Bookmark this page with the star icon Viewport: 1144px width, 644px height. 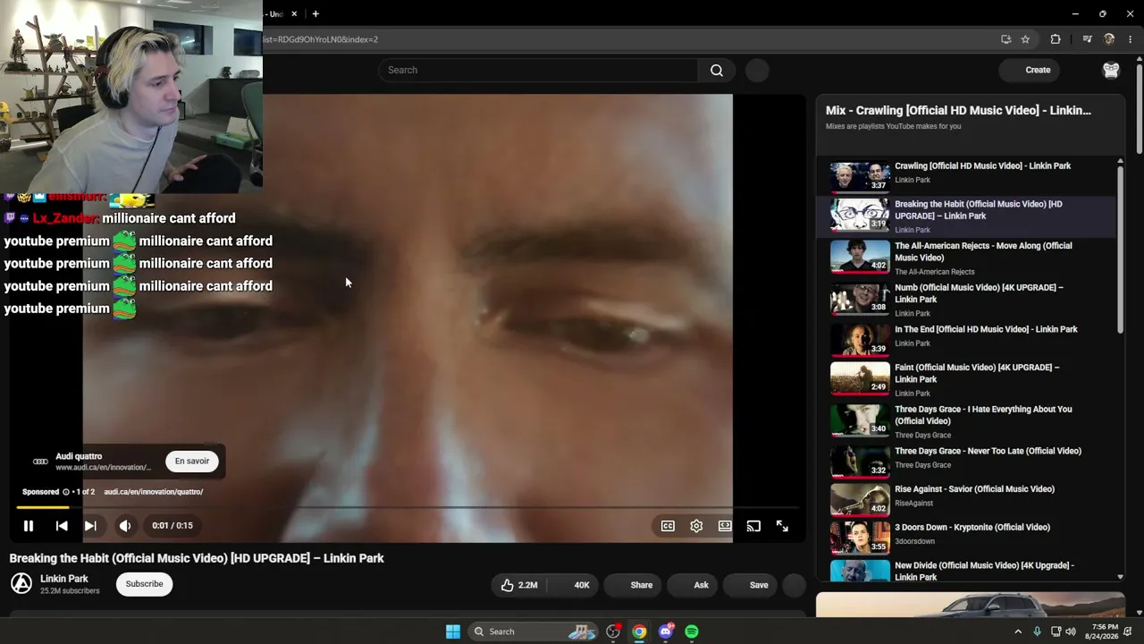[x=1025, y=39]
